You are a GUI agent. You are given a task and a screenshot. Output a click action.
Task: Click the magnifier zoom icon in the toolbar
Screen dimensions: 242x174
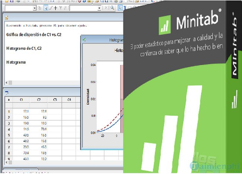tap(112, 8)
